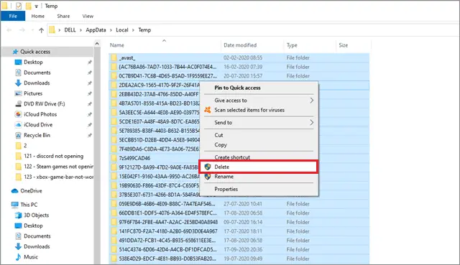The width and height of the screenshot is (460, 265).
Task: Click the Recycle Bin icon
Action: 18,135
